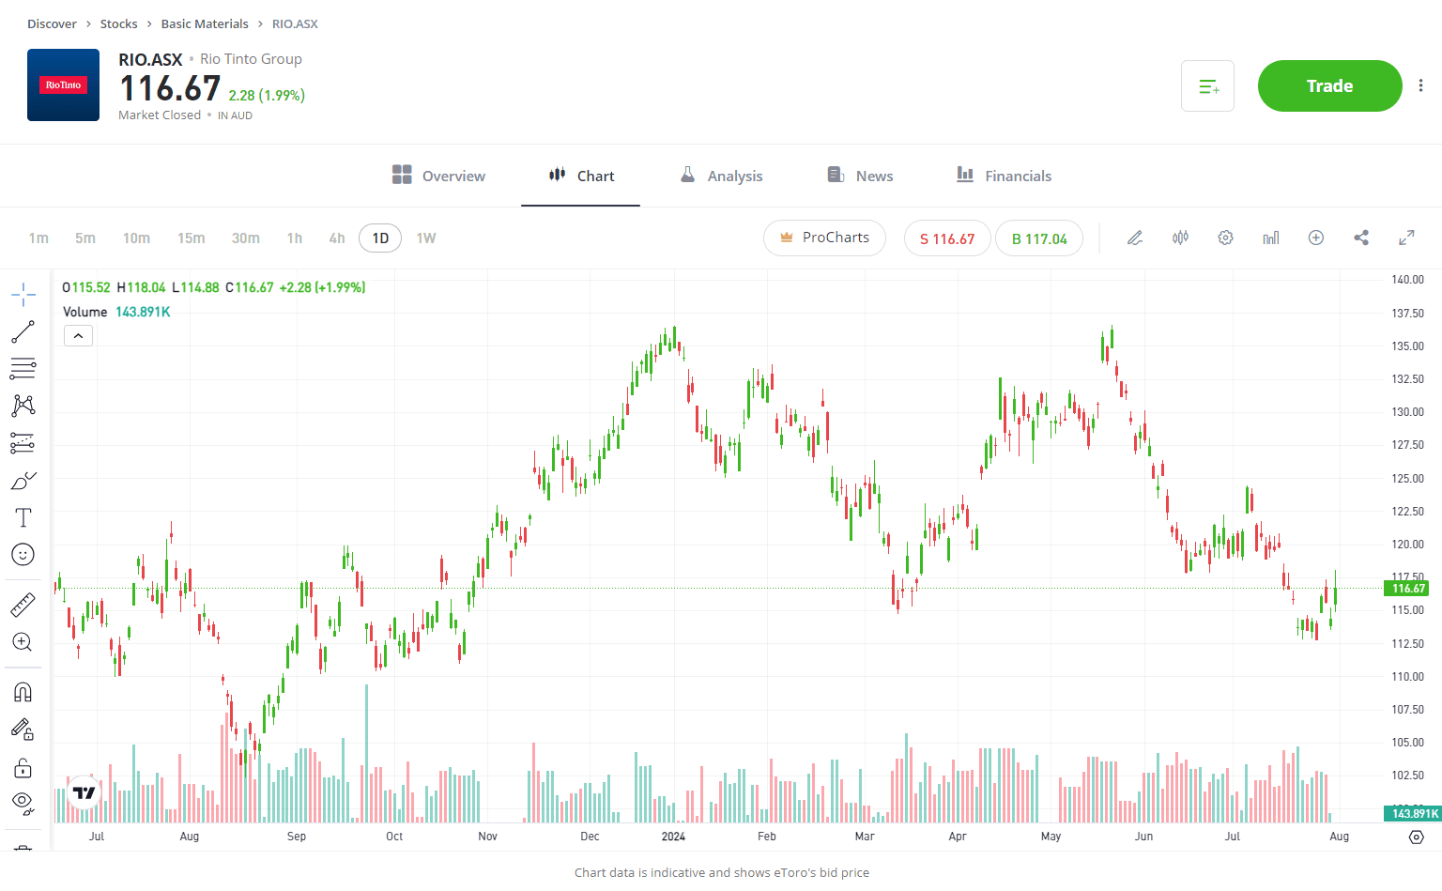Open the indicators icon
1442x891 pixels.
[1271, 238]
